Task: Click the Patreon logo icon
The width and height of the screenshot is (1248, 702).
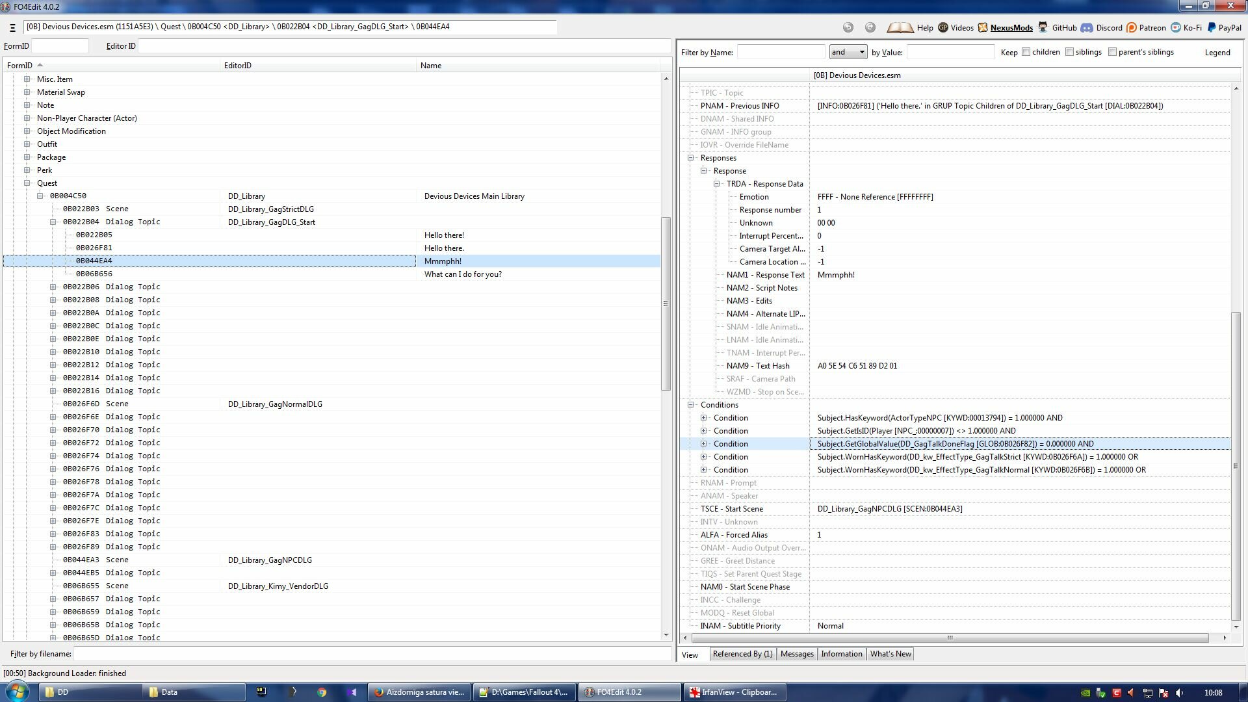Action: coord(1132,27)
